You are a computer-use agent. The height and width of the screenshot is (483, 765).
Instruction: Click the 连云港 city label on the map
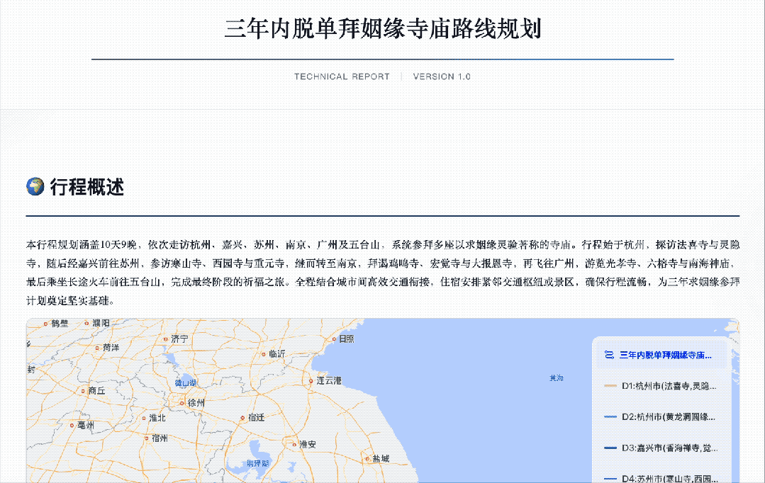[x=329, y=380]
